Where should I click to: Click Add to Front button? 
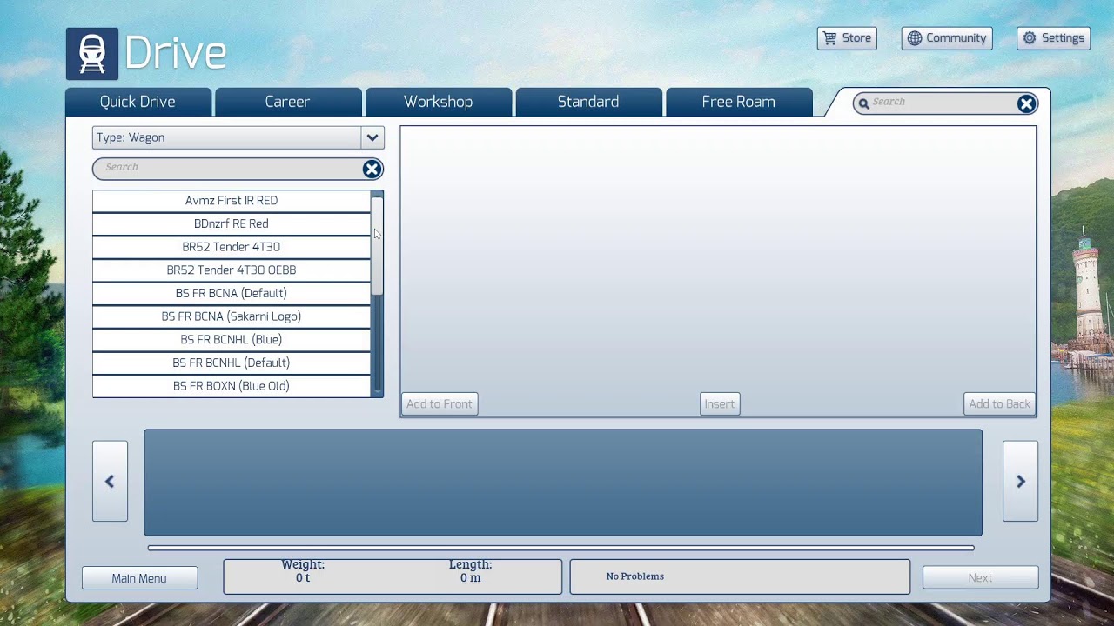click(440, 404)
